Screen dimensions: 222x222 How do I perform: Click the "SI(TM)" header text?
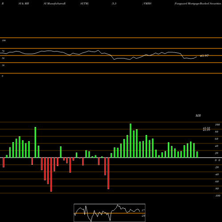[x=84, y=4]
